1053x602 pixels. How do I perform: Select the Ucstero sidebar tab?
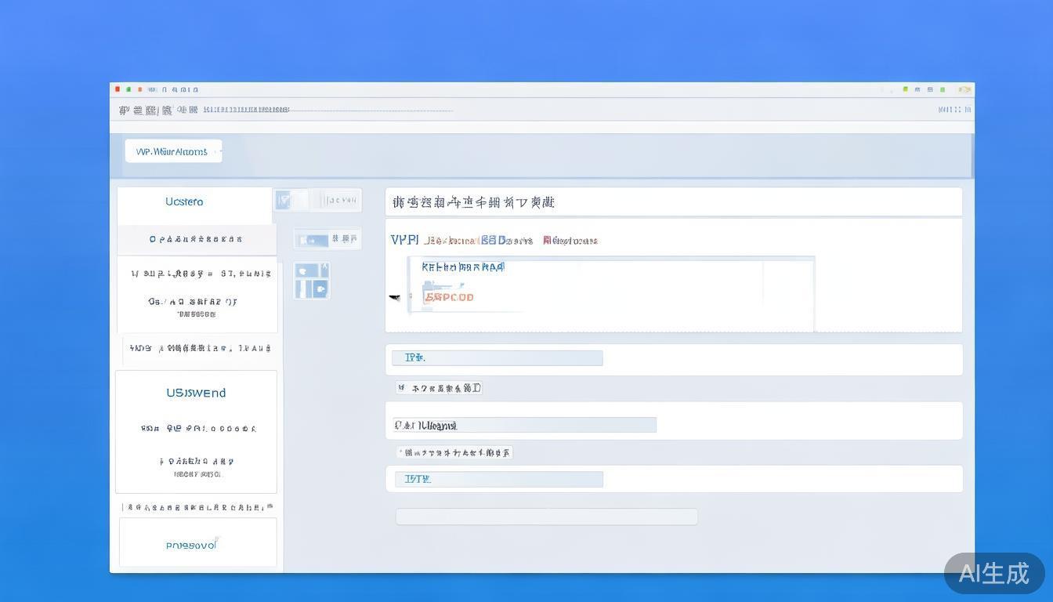[x=185, y=202]
